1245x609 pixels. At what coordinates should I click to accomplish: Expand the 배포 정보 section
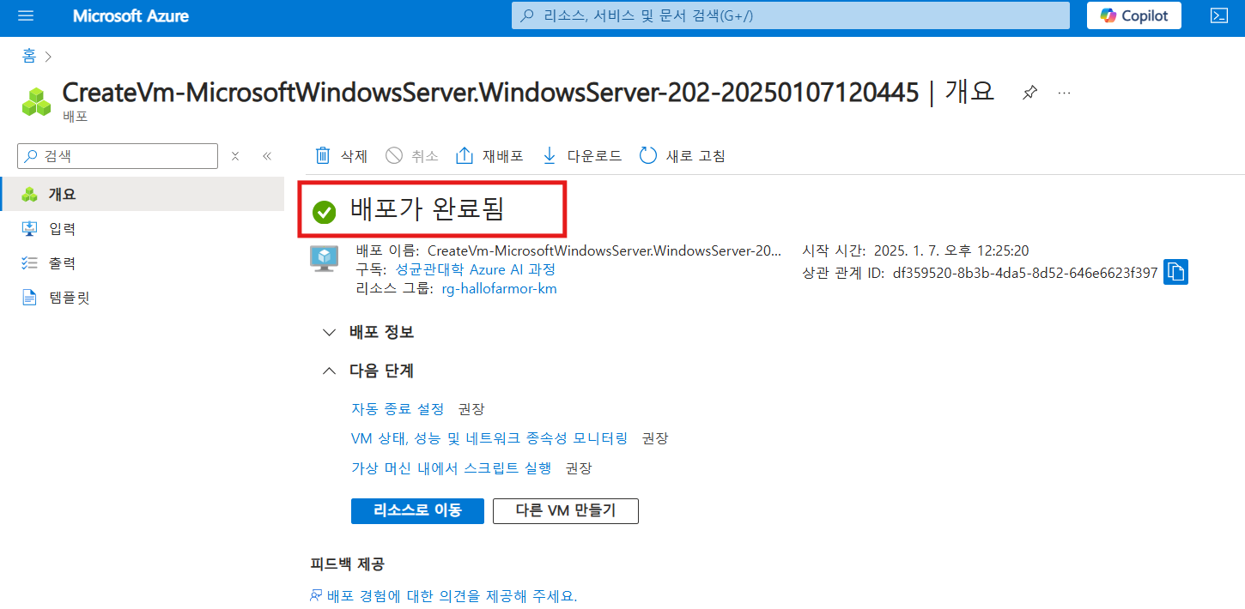368,332
